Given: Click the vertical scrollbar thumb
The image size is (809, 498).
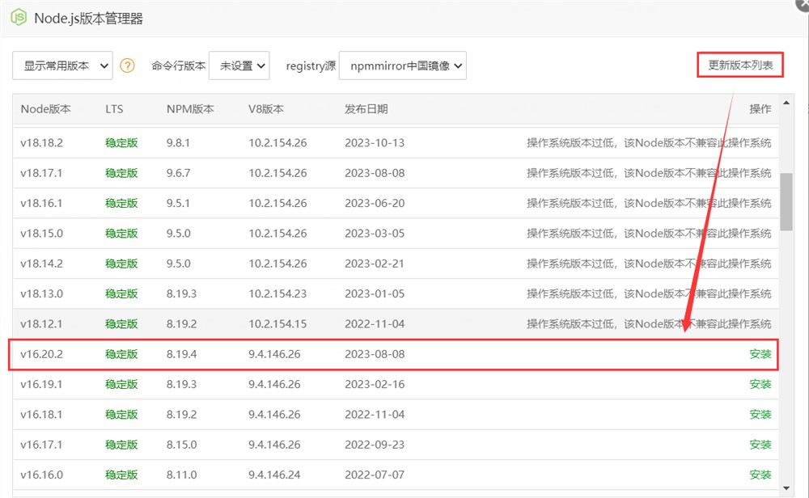Looking at the screenshot, I should click(x=786, y=202).
